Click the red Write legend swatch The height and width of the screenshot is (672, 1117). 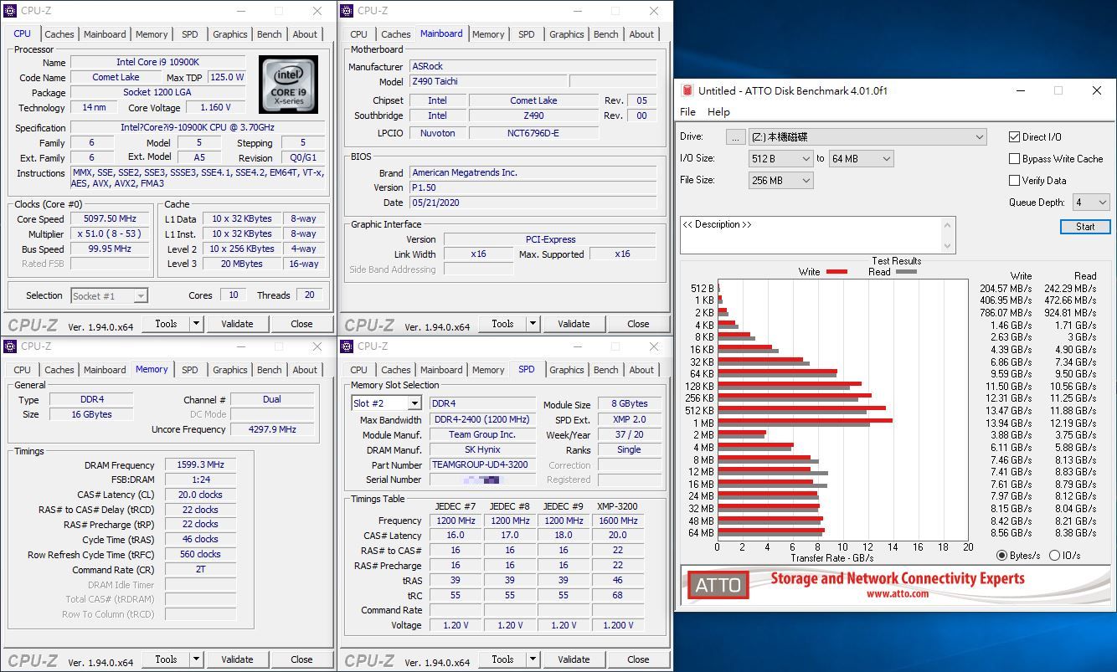pyautogui.click(x=836, y=272)
